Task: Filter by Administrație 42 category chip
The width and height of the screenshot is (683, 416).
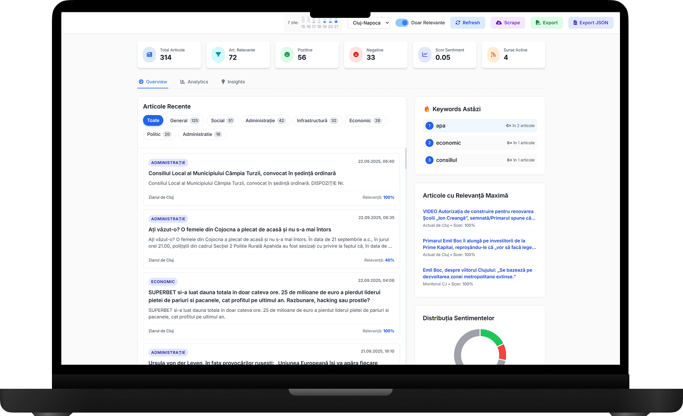Action: (266, 120)
